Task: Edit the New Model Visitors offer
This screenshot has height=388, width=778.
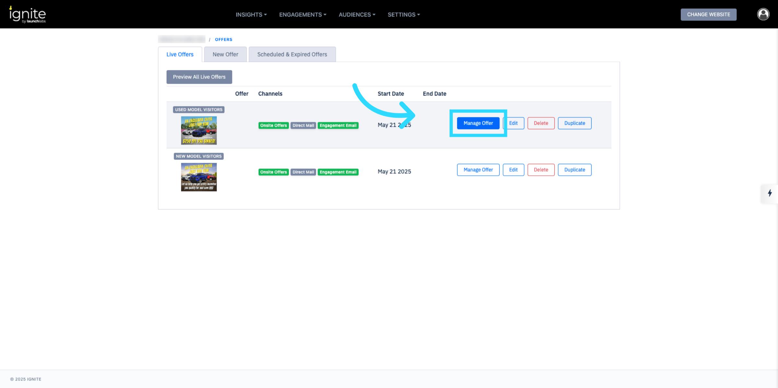Action: coord(513,170)
